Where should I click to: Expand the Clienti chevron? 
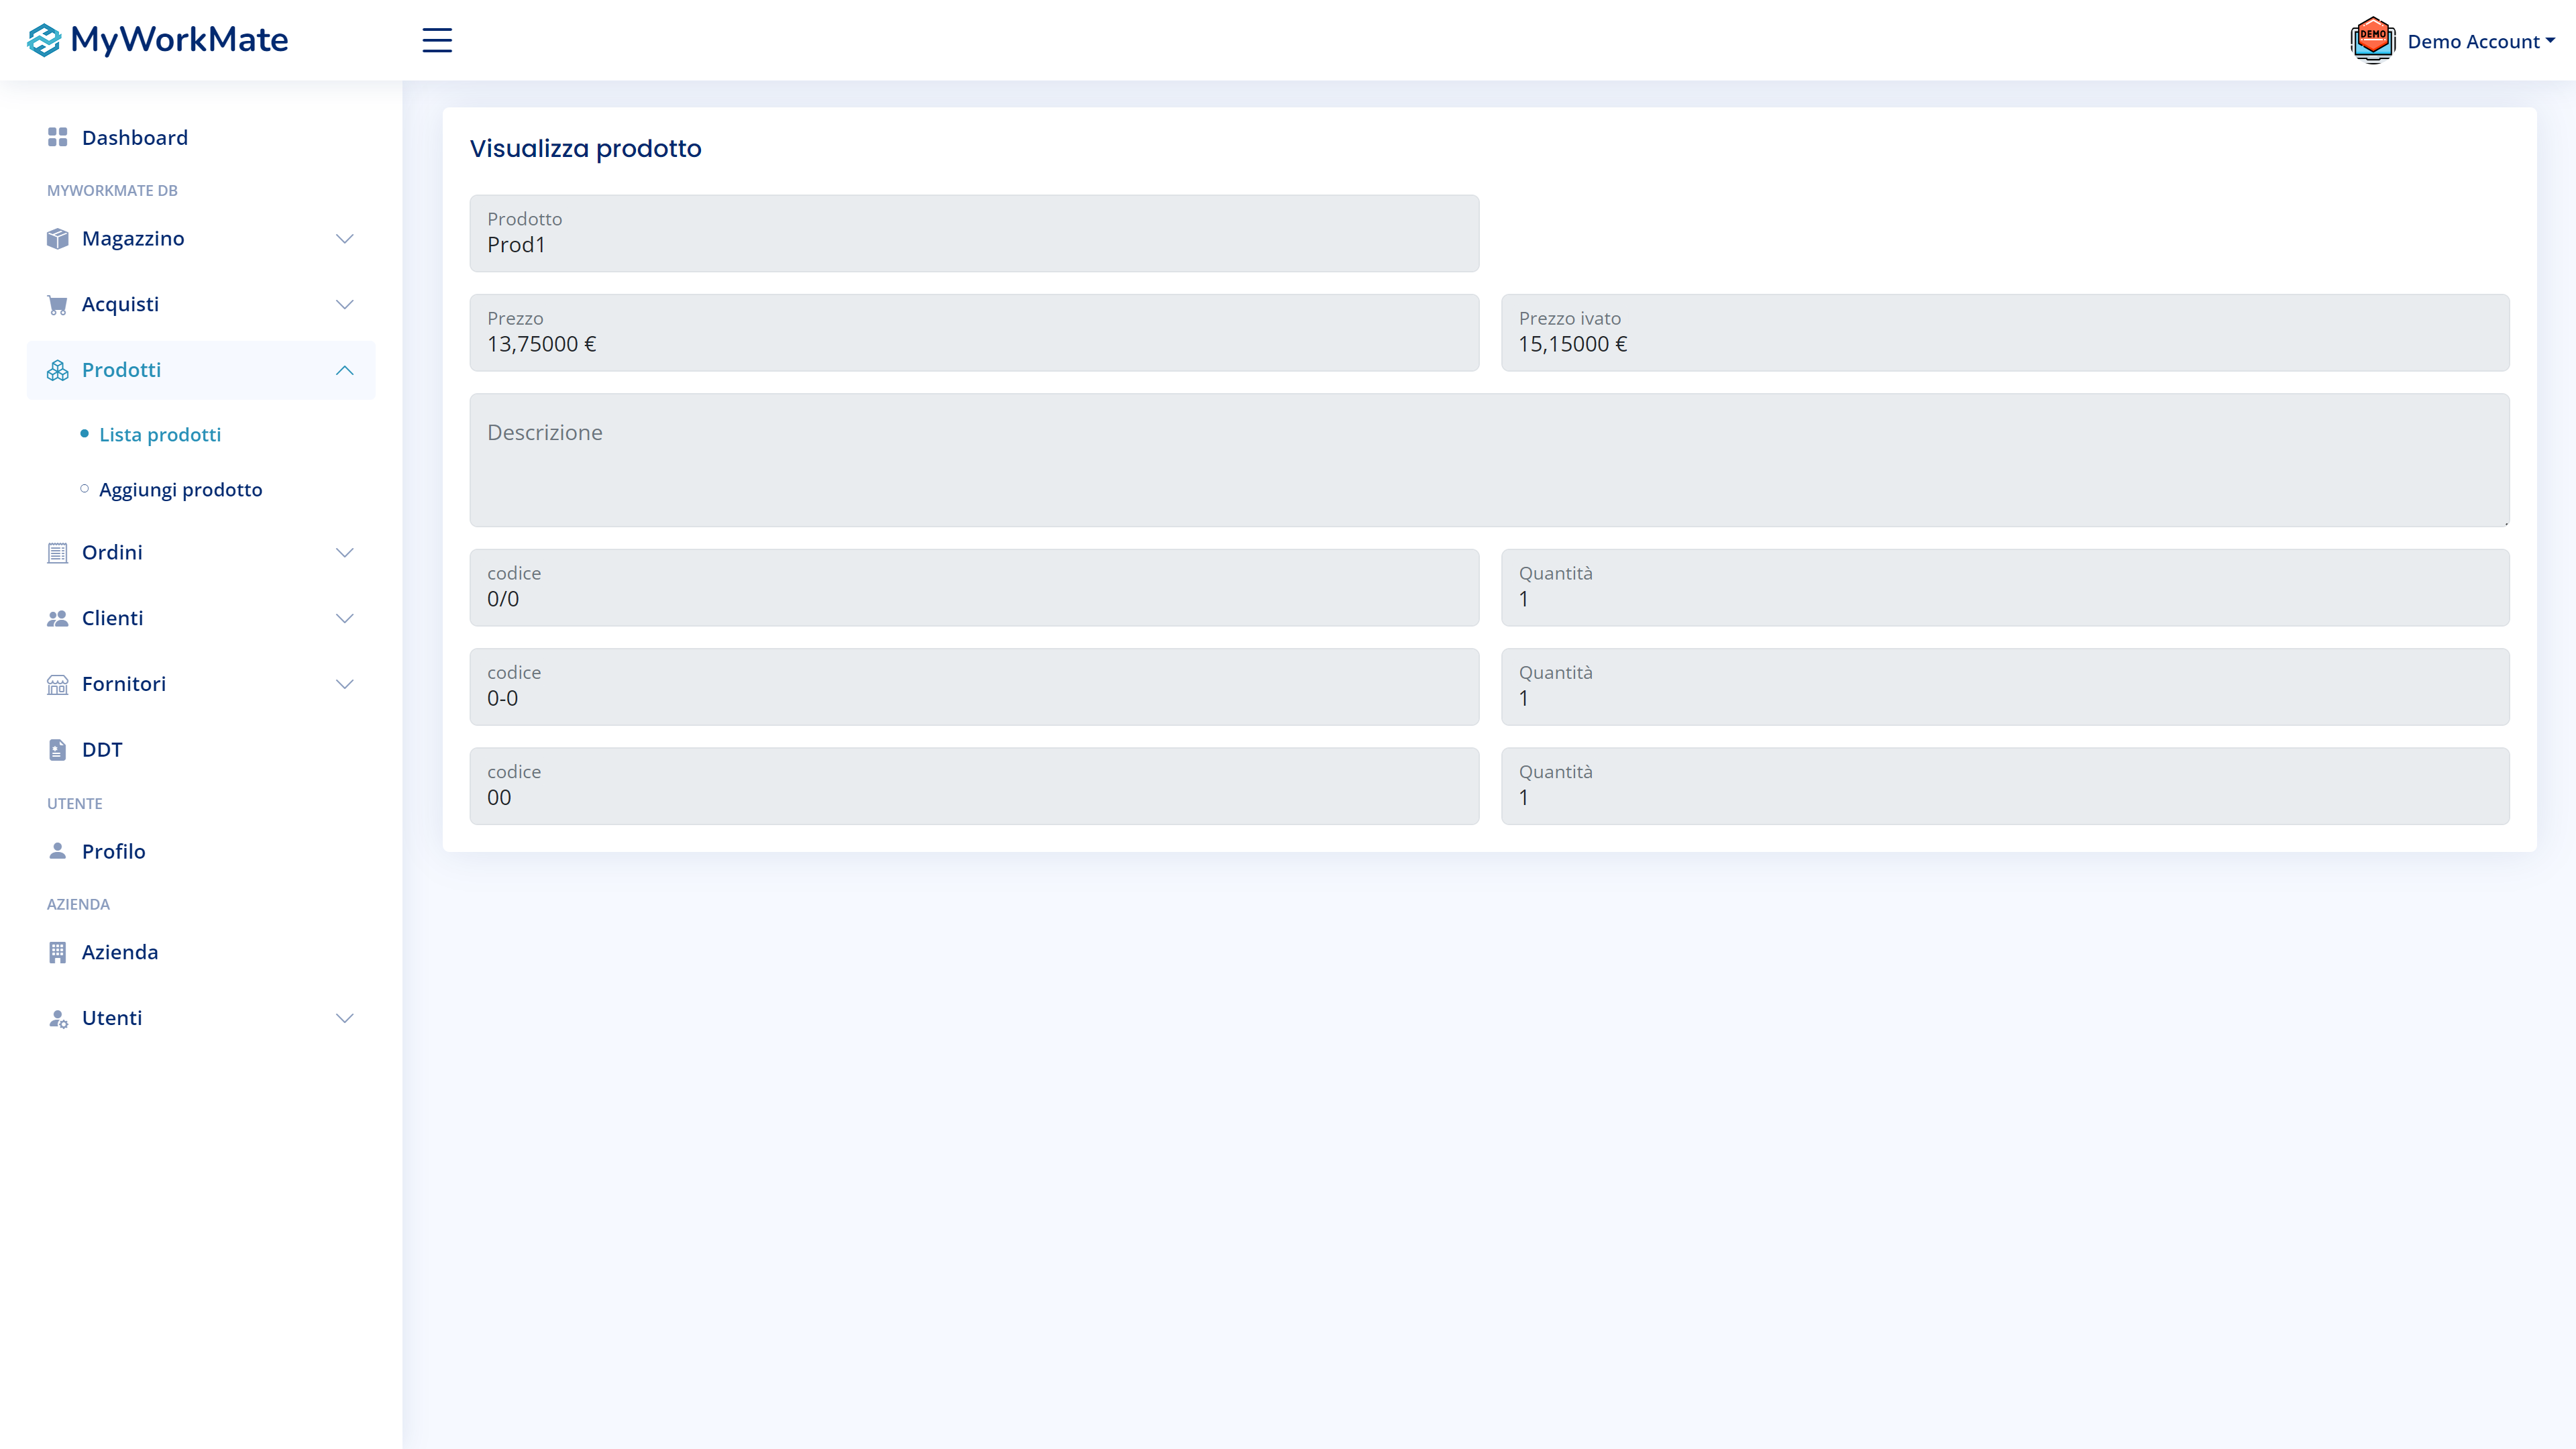pyautogui.click(x=344, y=618)
